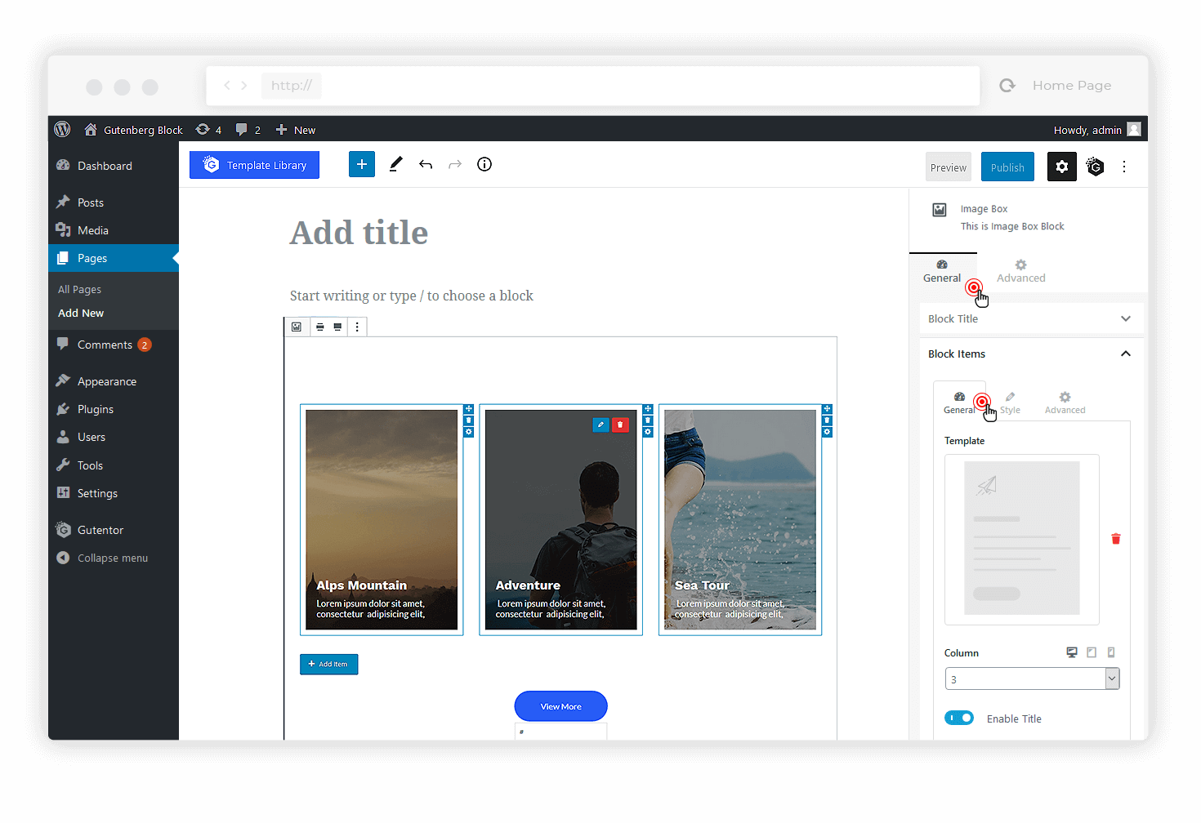This screenshot has height=823, width=1201.
Task: Delete the template using red trash icon
Action: pyautogui.click(x=1115, y=539)
